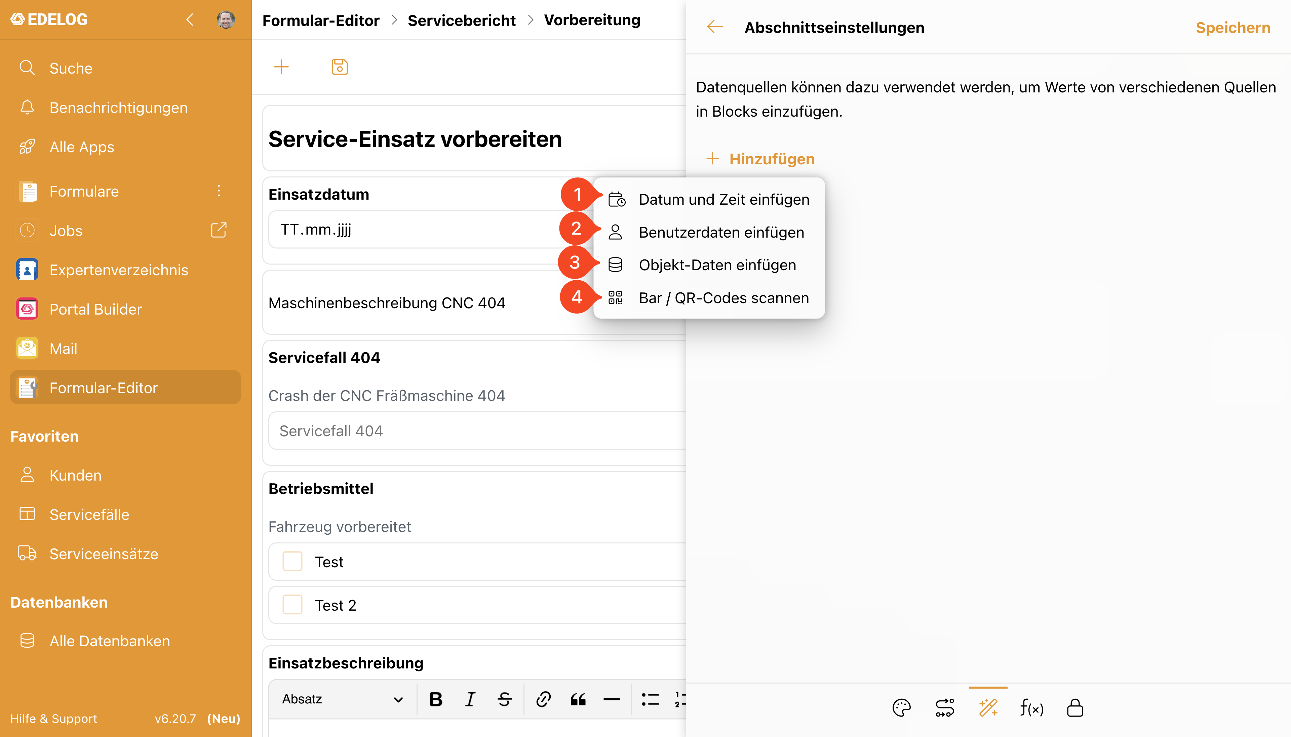
Task: Open the Expertenverzeichnis app
Action: tap(125, 270)
